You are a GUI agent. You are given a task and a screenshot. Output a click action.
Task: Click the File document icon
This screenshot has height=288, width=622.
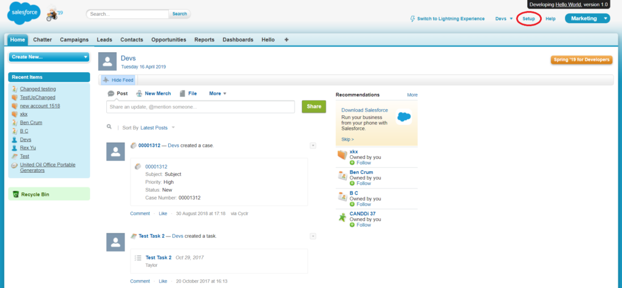[182, 94]
